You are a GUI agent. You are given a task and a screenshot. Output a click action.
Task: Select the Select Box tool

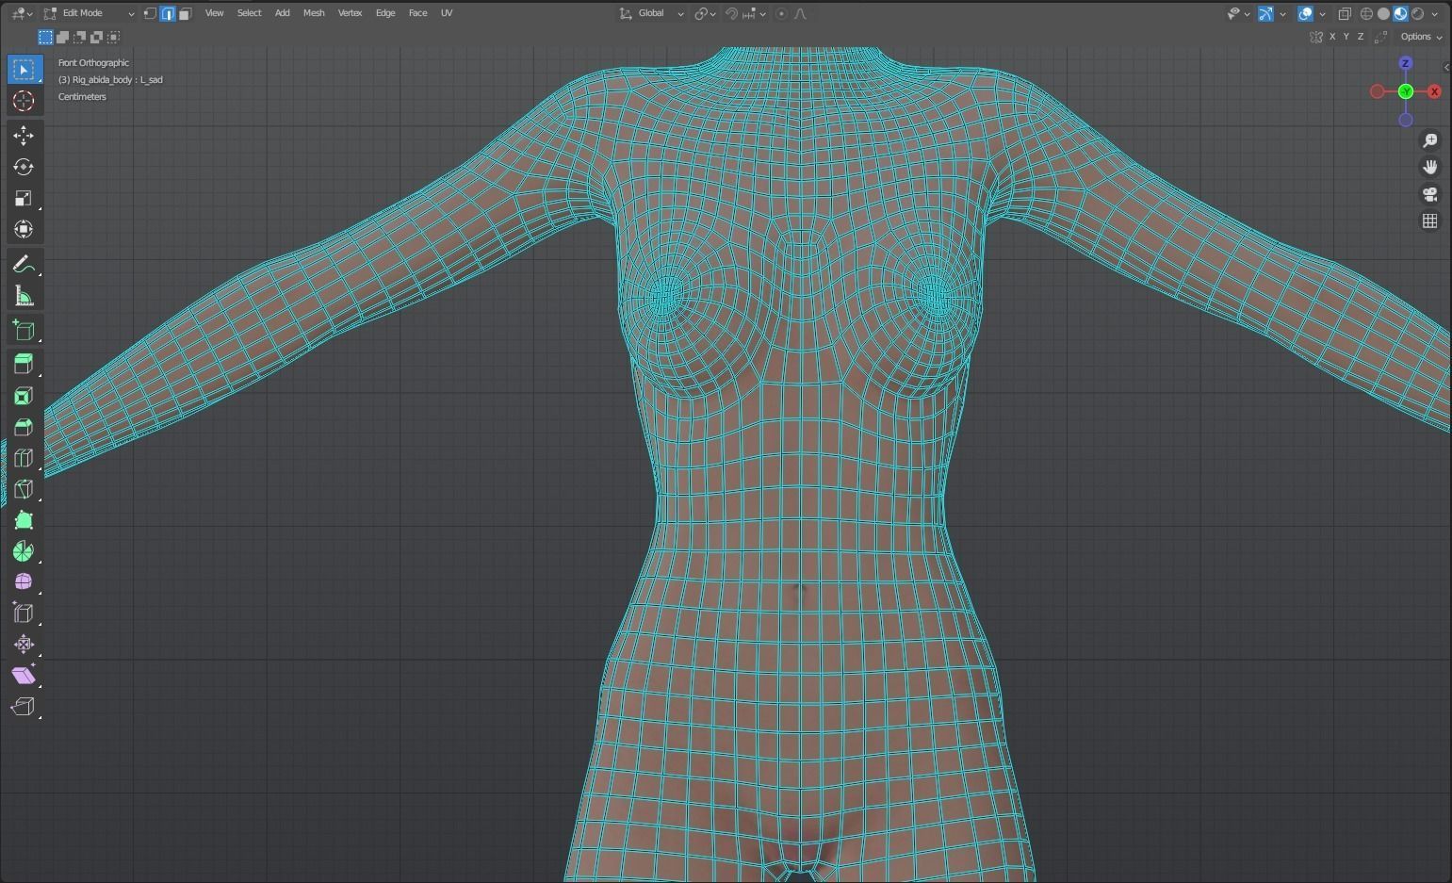24,70
